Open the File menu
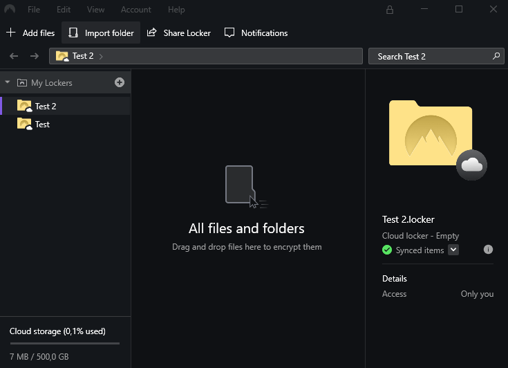 (34, 10)
